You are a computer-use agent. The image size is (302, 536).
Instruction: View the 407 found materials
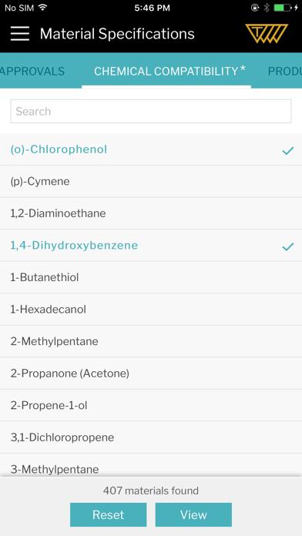[193, 514]
